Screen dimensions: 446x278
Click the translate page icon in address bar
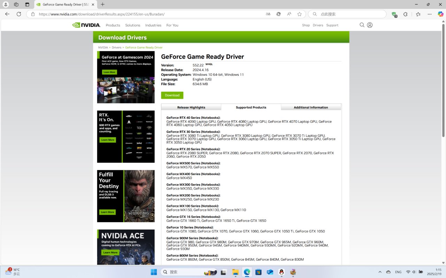(268, 14)
